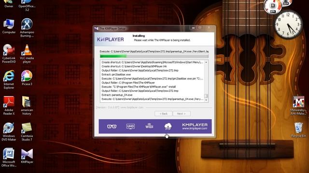
Task: Open the Recycle Bin
Action: pos(298,130)
